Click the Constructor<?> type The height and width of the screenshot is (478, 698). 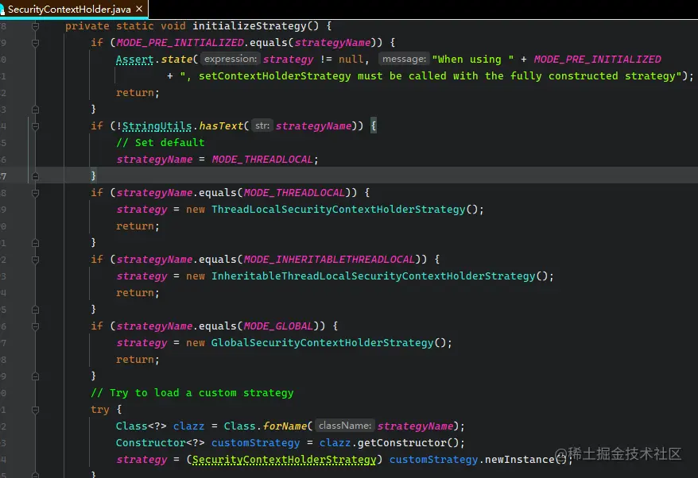(x=161, y=443)
